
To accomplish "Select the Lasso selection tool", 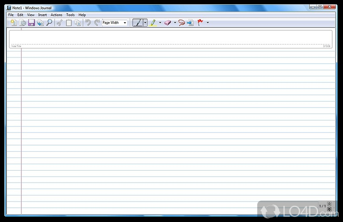I will pyautogui.click(x=181, y=23).
